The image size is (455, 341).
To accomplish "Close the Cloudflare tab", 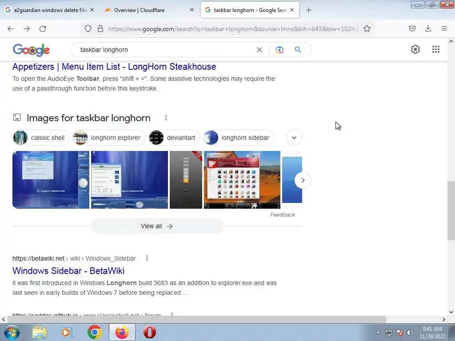I will (x=192, y=10).
